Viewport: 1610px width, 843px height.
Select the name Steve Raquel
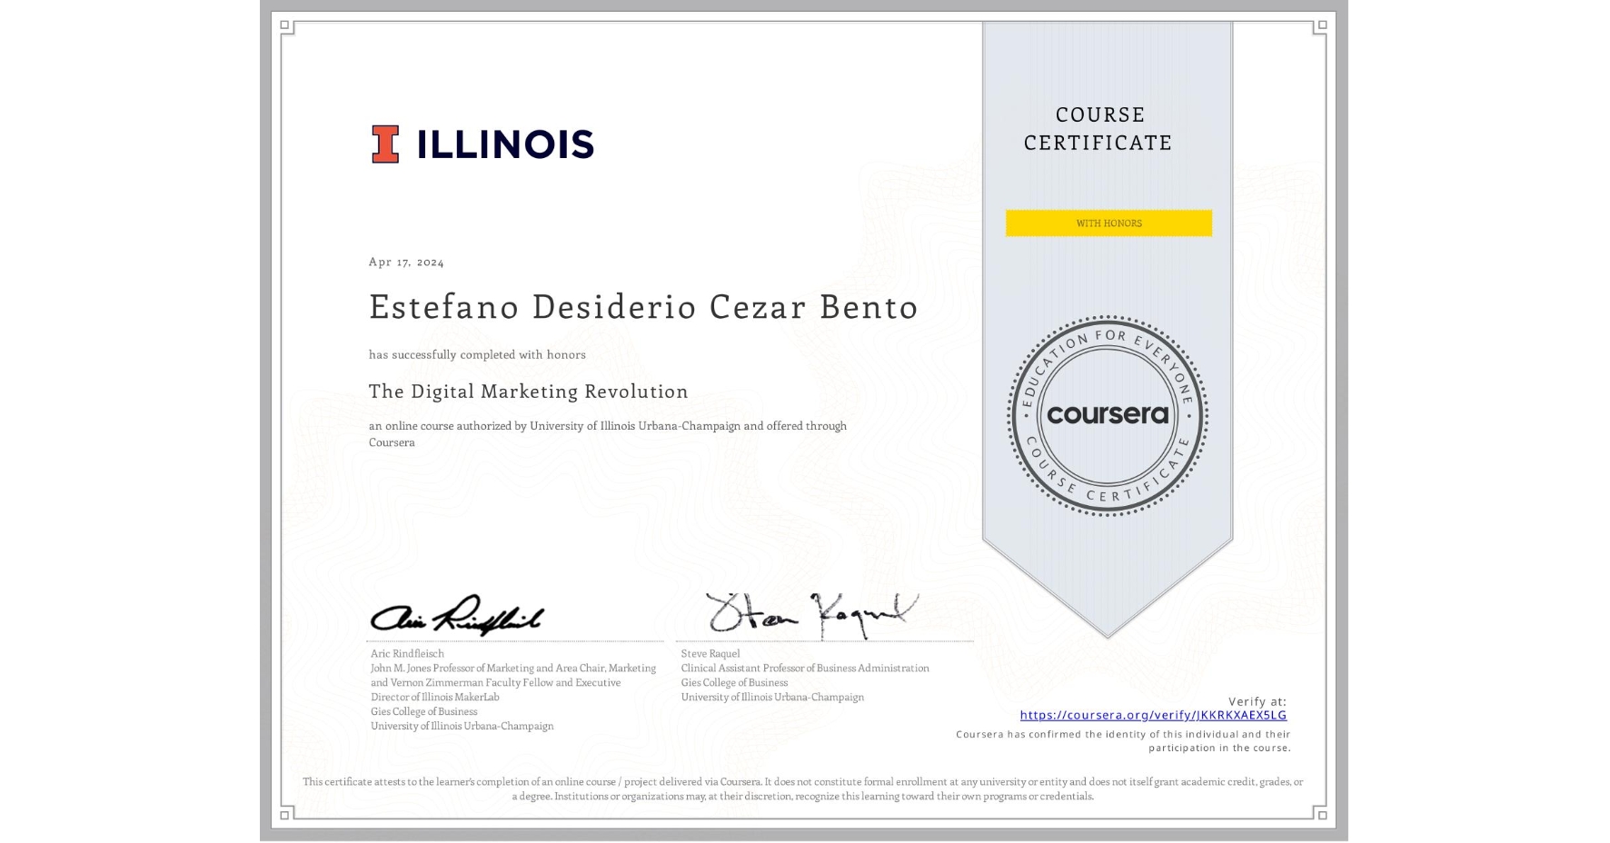pos(711,653)
